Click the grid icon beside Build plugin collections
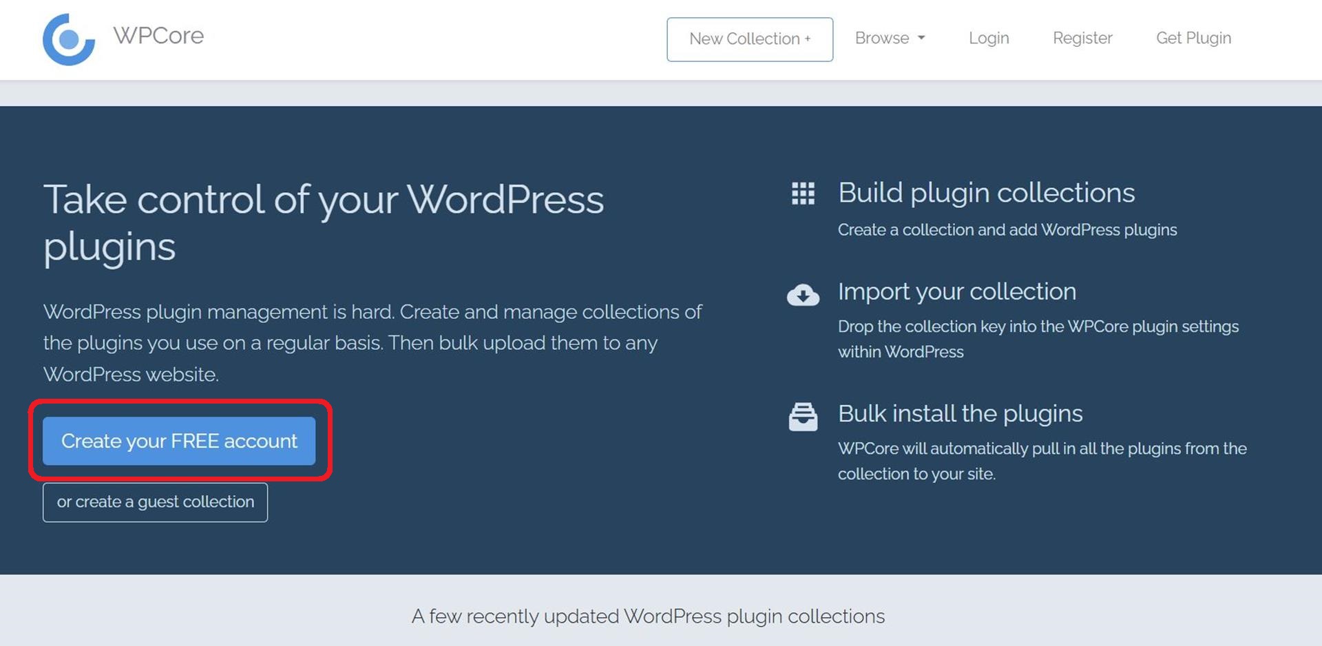Image resolution: width=1322 pixels, height=646 pixels. pyautogui.click(x=803, y=194)
